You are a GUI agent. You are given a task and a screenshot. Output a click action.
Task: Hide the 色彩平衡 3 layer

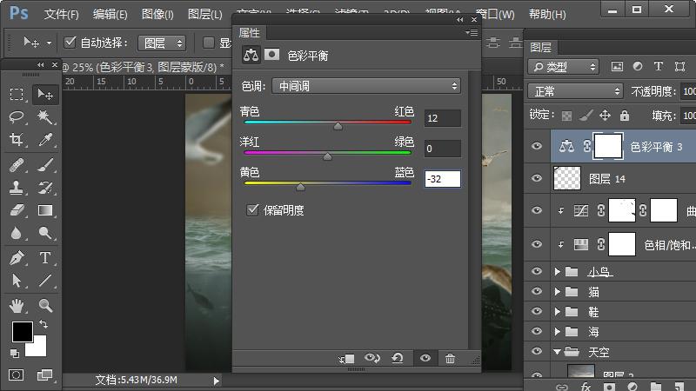537,146
